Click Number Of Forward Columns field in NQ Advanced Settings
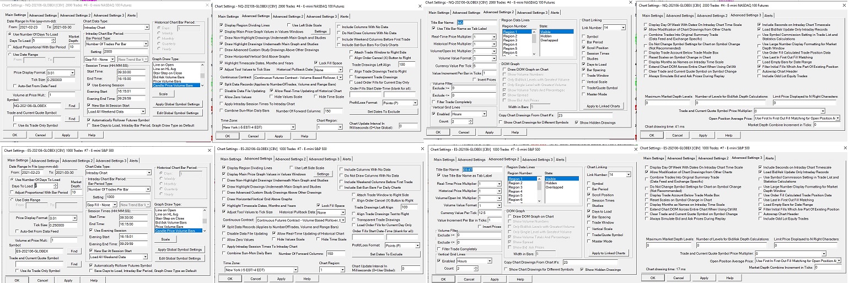849x283 pixels. [x=334, y=111]
